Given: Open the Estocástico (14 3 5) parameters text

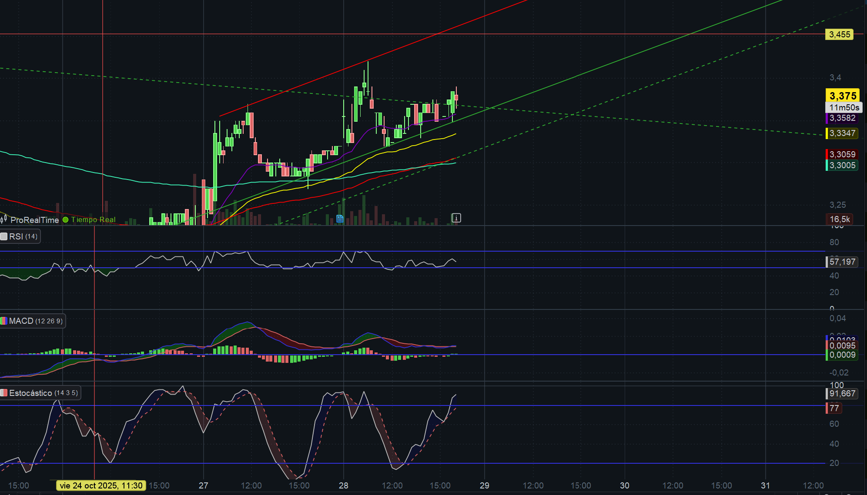Looking at the screenshot, I should pos(66,393).
